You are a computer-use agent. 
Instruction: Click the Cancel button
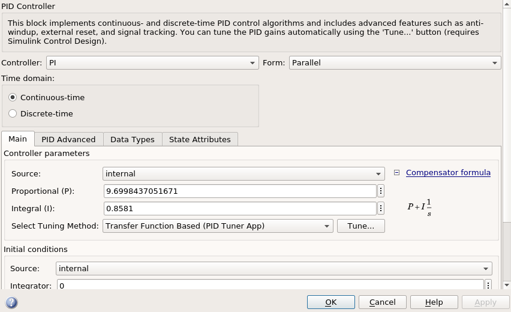click(x=382, y=302)
